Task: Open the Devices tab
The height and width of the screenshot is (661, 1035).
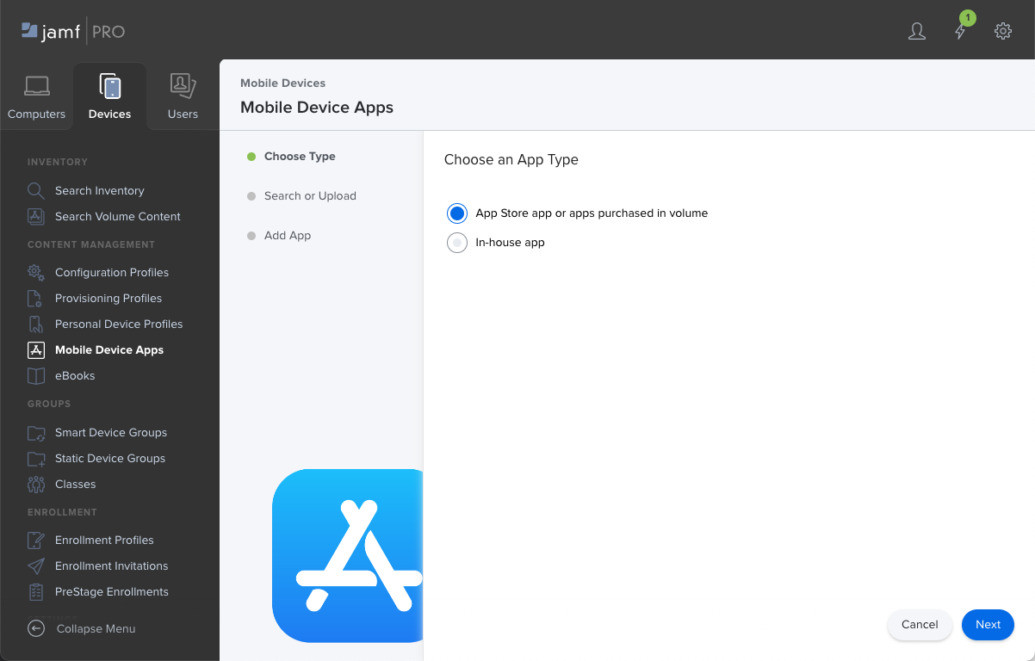Action: [x=109, y=97]
